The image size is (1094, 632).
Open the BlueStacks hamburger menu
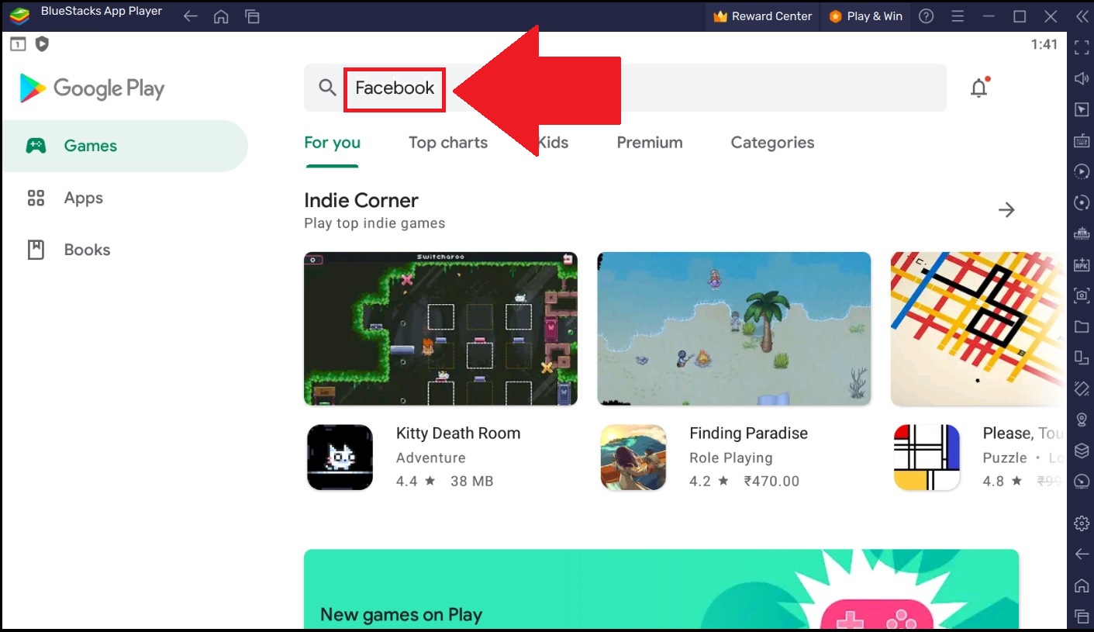[x=958, y=16]
